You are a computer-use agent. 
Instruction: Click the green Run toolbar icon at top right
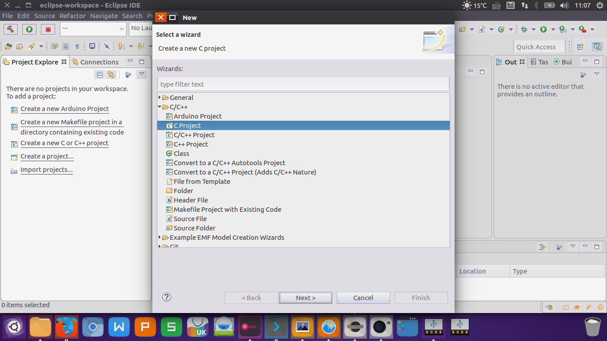(543, 29)
